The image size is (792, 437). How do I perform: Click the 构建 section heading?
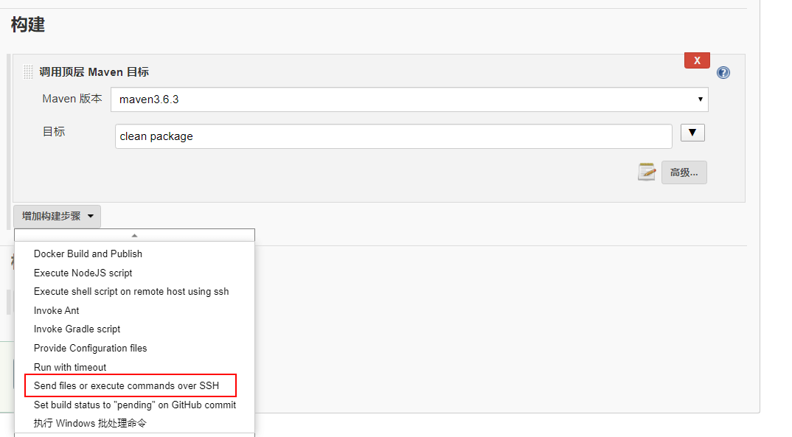tap(28, 24)
